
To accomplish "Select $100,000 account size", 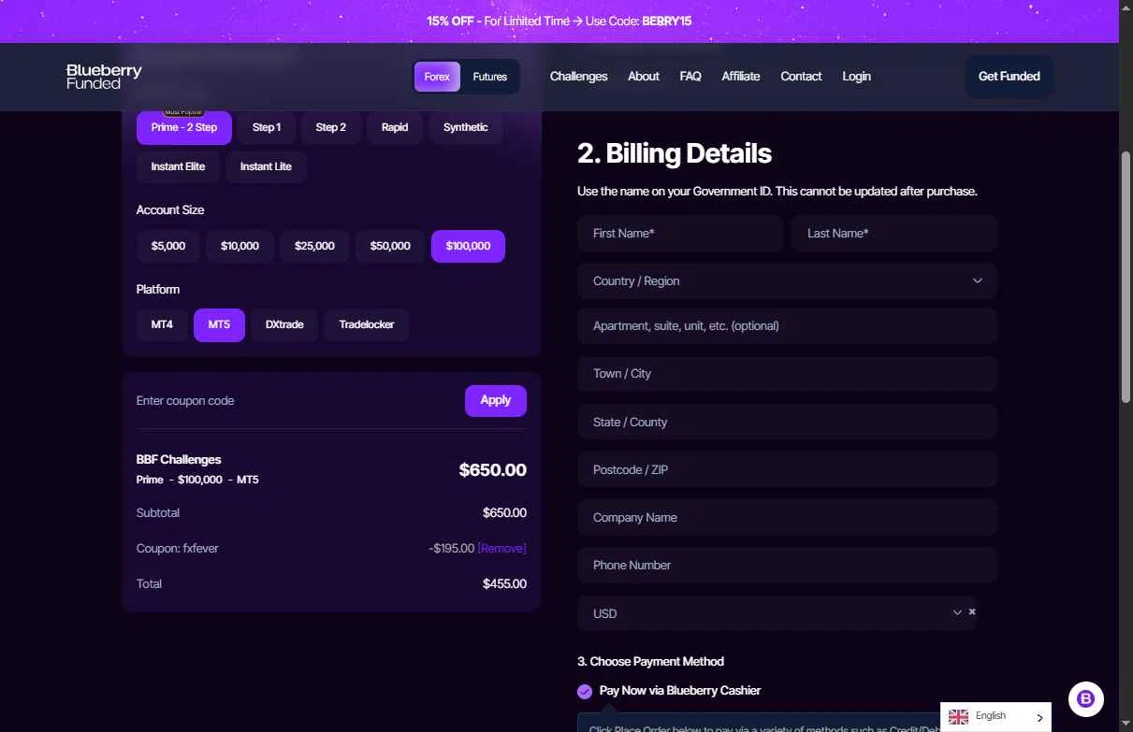I will (x=468, y=246).
